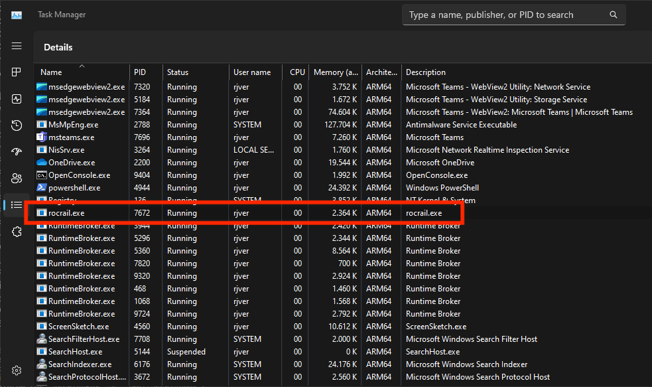
Task: Select the Details page list icon
Action: (17, 205)
